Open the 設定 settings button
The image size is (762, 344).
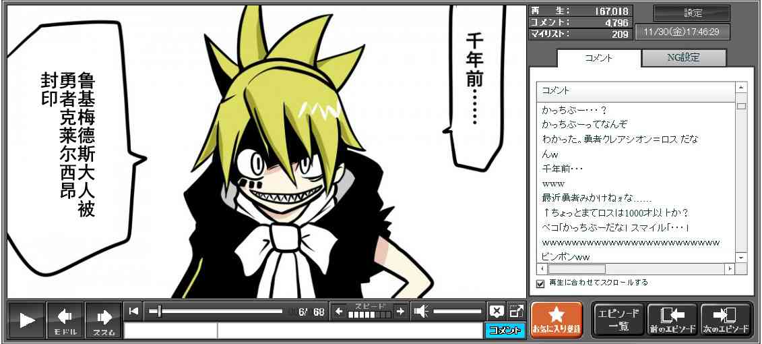(x=692, y=13)
